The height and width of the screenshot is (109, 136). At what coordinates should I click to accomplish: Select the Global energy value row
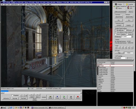click(115, 67)
